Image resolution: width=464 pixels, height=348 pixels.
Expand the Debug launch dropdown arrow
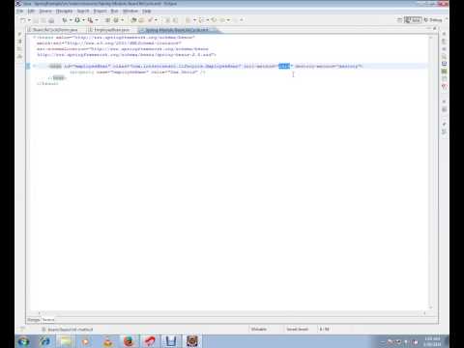71,20
